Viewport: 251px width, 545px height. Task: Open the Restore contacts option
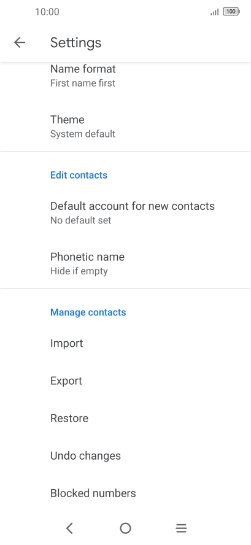[x=125, y=418]
